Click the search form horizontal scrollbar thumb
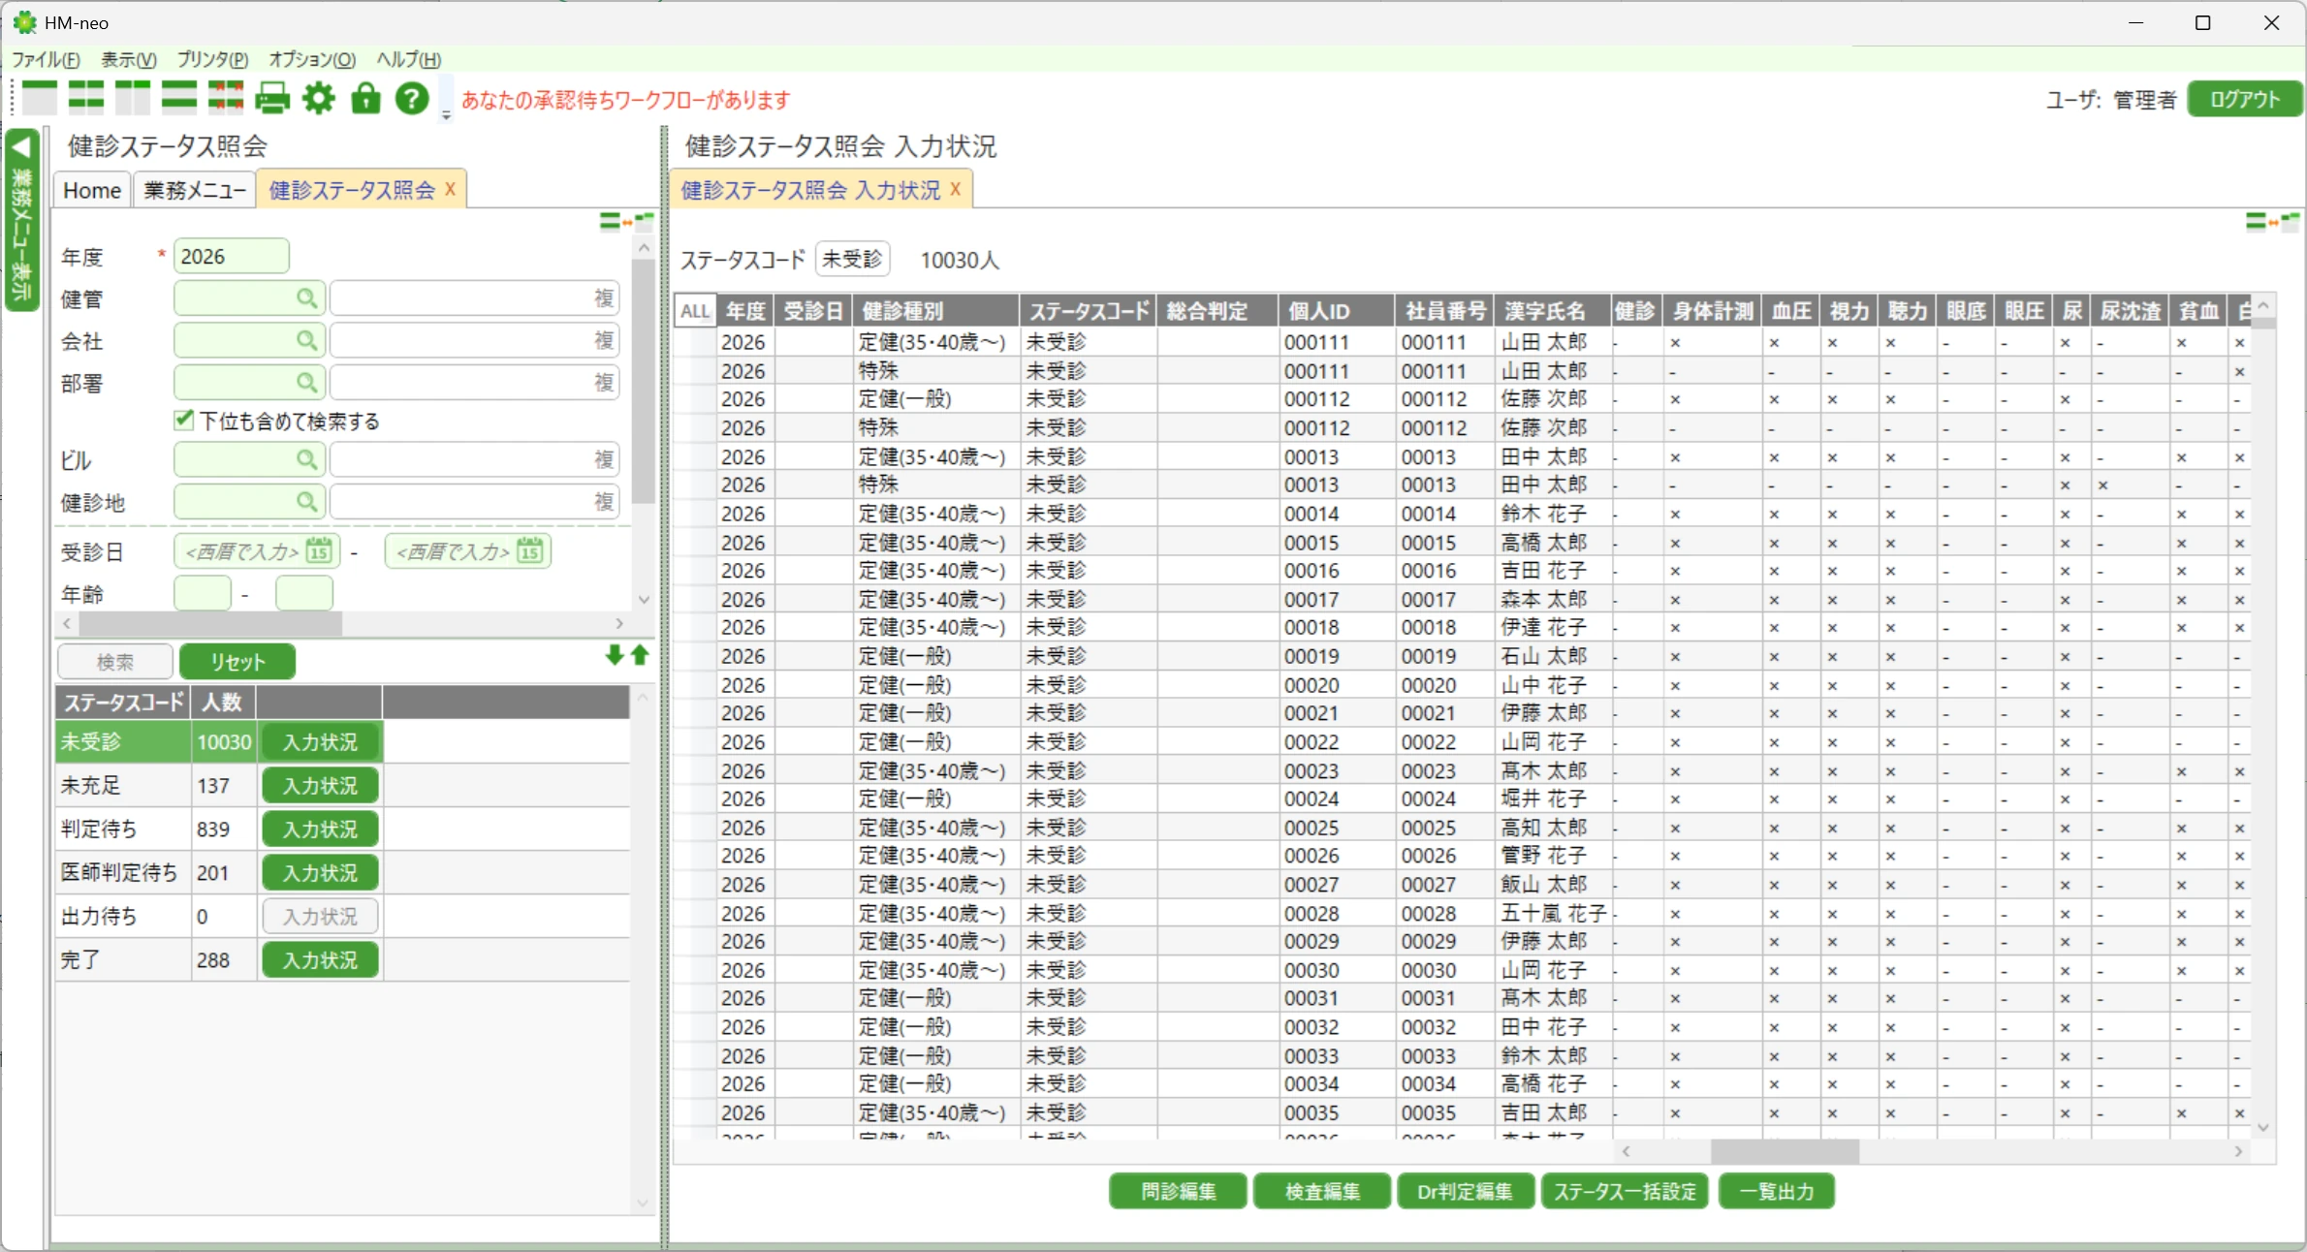 (211, 623)
